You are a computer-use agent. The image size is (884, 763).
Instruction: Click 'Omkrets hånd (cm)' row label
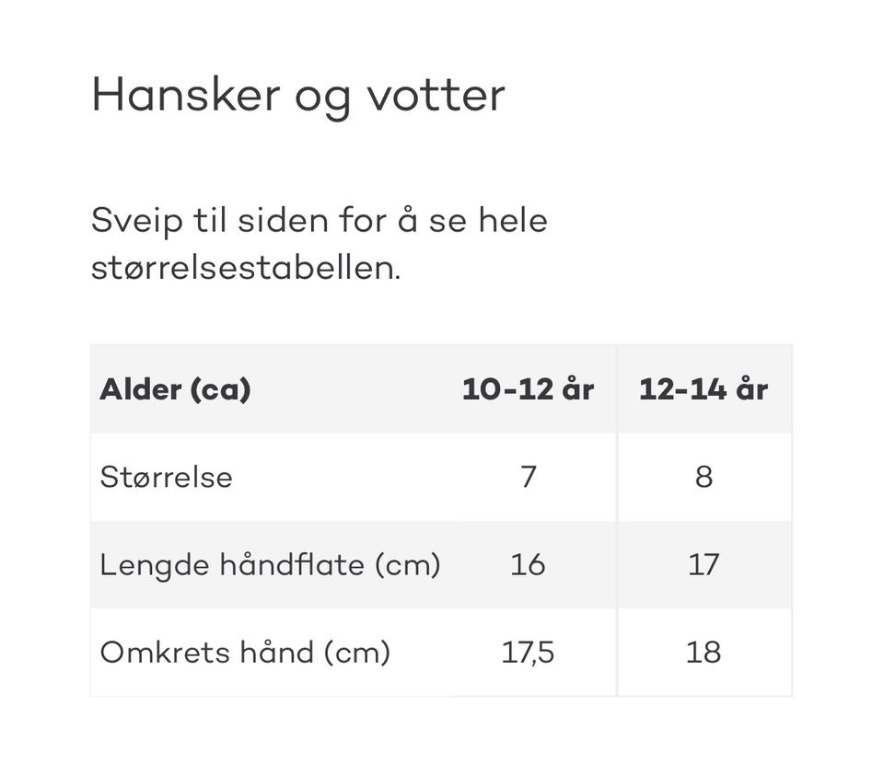245,653
